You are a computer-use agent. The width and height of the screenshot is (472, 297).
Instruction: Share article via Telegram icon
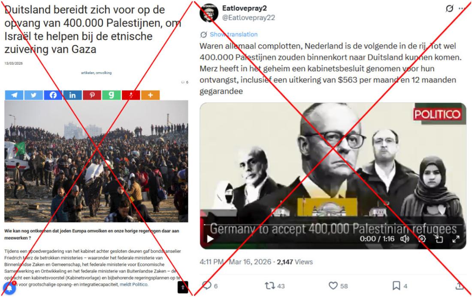14,95
